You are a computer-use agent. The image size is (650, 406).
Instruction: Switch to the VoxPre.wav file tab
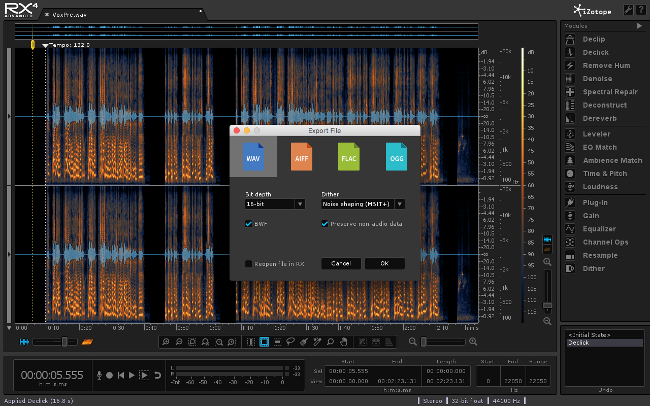70,15
